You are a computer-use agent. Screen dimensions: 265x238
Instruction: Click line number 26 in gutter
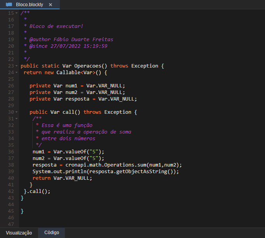[11, 86]
